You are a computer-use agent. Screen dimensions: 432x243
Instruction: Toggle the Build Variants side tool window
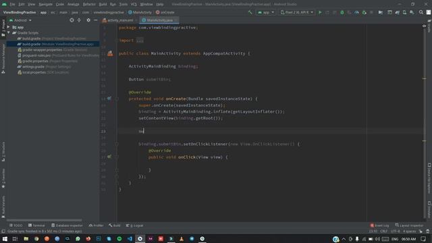[3, 207]
